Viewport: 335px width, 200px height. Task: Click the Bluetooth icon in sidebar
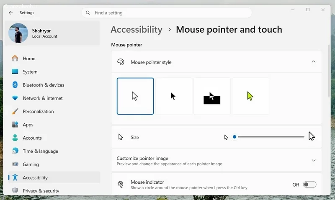pos(15,85)
